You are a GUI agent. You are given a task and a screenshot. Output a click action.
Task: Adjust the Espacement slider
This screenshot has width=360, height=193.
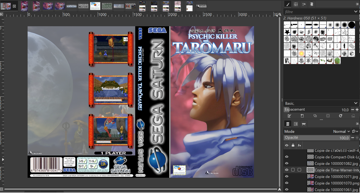point(317,110)
